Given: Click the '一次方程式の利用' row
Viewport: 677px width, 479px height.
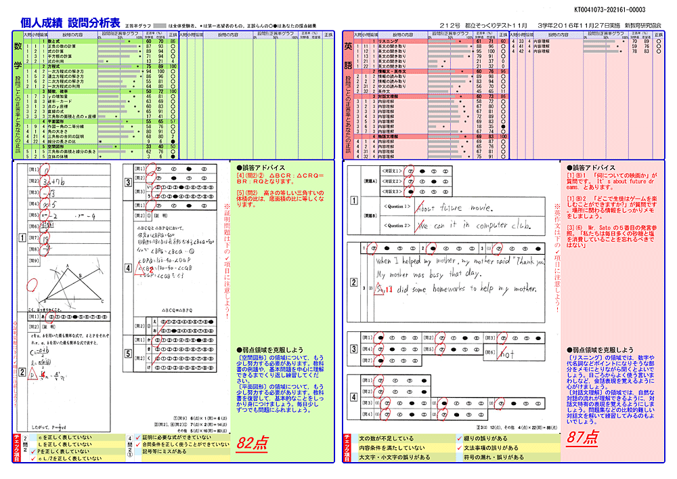Looking at the screenshot, I should (x=101, y=87).
